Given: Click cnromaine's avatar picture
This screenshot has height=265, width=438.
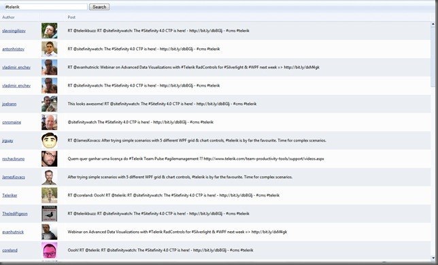Looking at the screenshot, I should (x=50, y=122).
